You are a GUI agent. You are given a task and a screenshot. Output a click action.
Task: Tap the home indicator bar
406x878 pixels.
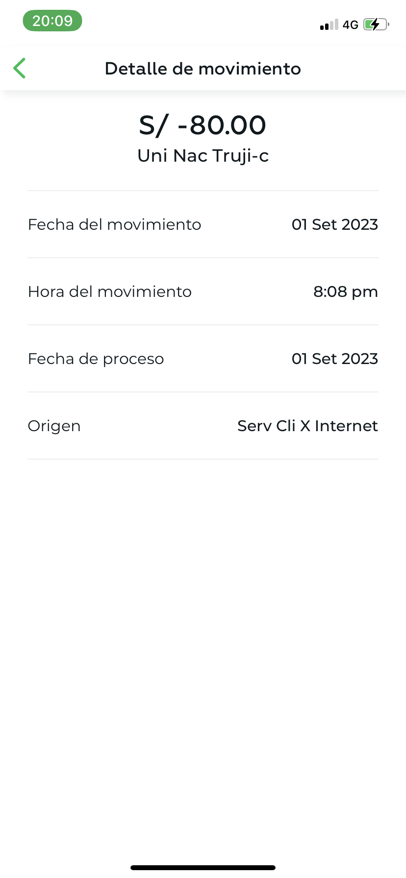(203, 868)
